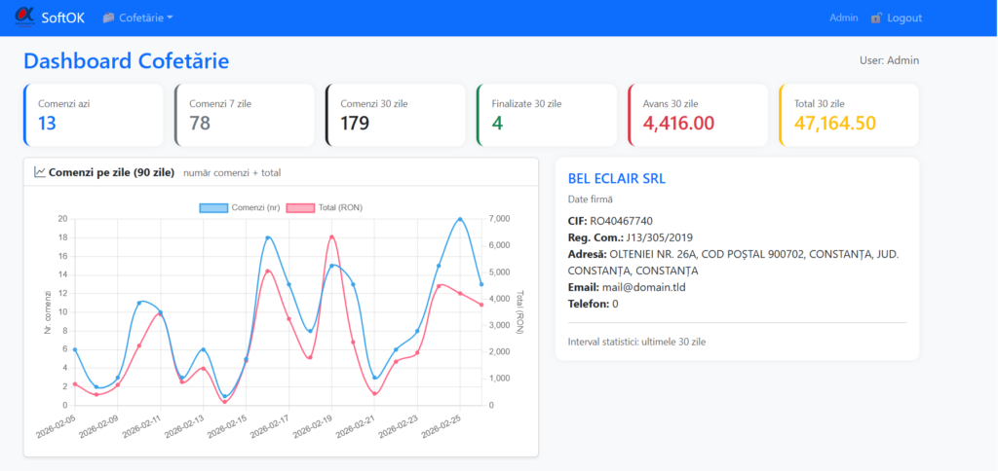Select the Comenzi 30 zile card
998x471 pixels.
tap(395, 115)
